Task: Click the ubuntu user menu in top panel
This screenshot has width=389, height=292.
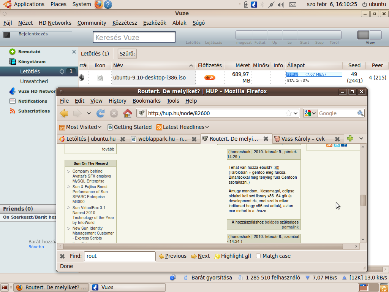Action: (x=374, y=4)
